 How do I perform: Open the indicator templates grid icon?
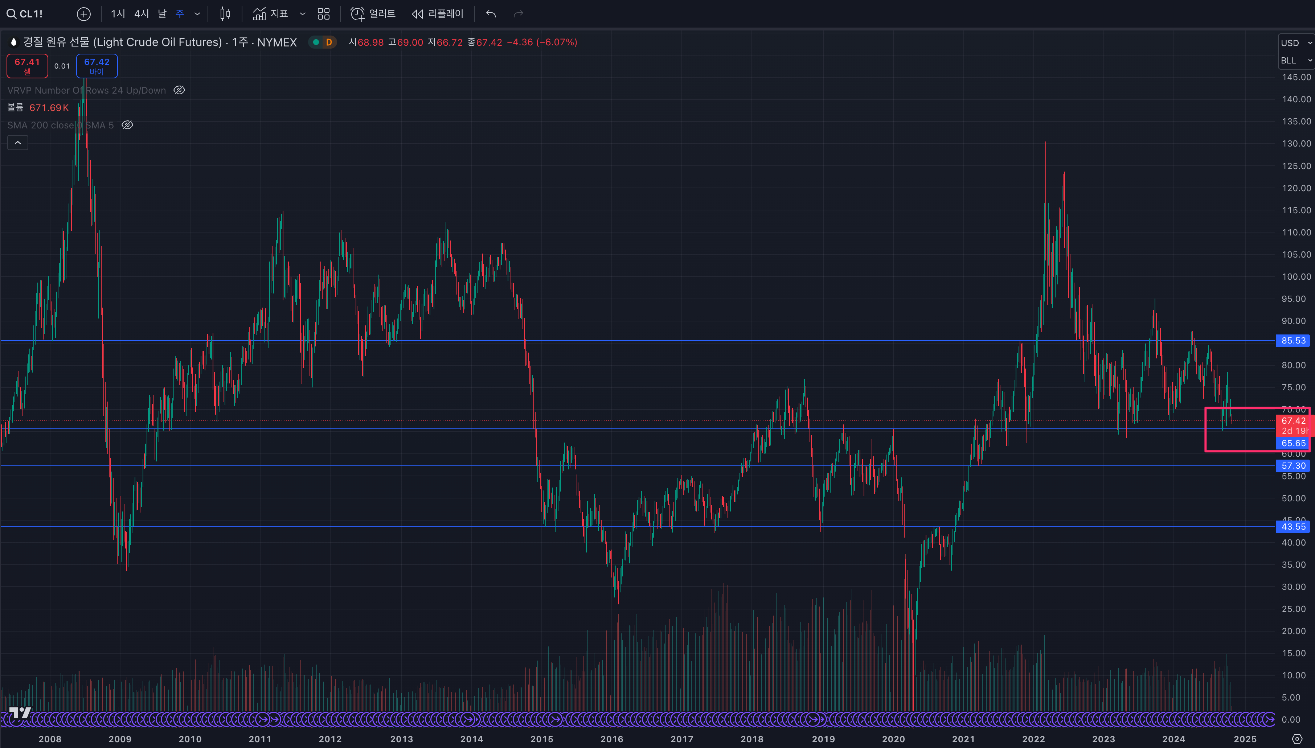324,14
